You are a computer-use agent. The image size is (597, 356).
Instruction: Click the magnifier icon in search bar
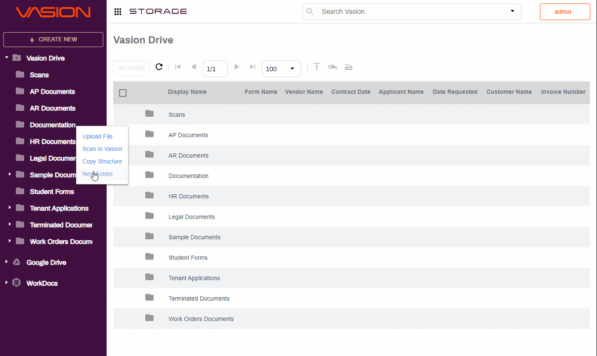310,11
